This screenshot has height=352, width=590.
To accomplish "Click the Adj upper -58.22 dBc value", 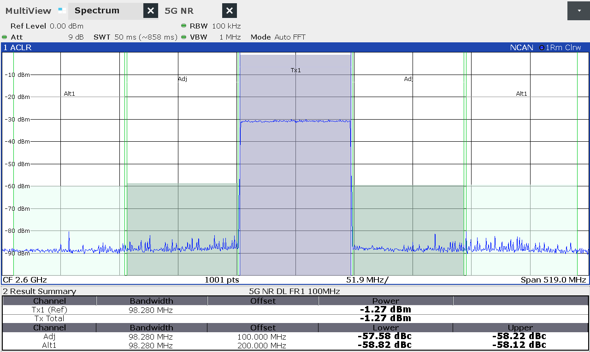I will pos(519,336).
